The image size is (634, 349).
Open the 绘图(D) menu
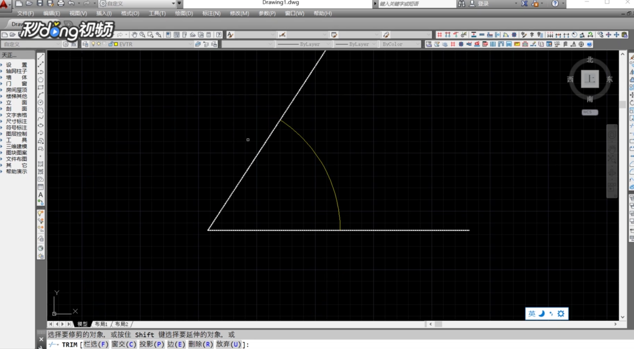click(184, 14)
